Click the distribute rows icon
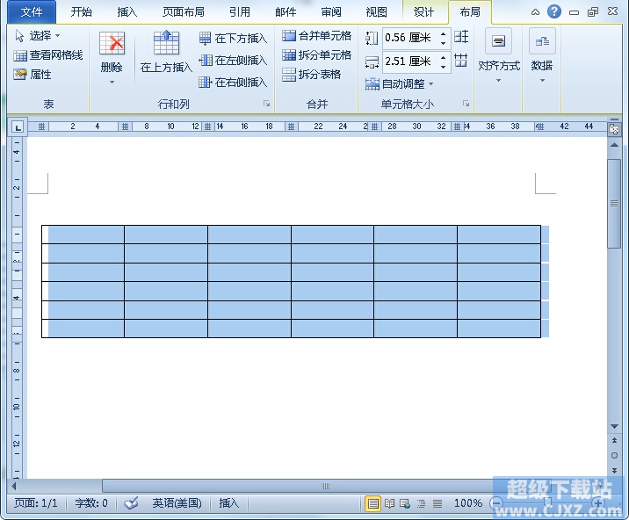 pos(461,37)
